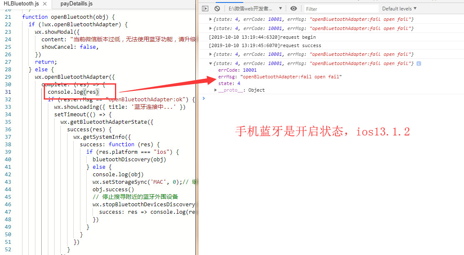Click the wx.setStorageSync('MAC', 0) line
The image size is (464, 255).
pos(144,182)
